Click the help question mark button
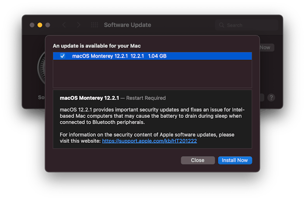 (271, 97)
